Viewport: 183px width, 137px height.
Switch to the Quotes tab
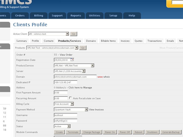[139, 41]
